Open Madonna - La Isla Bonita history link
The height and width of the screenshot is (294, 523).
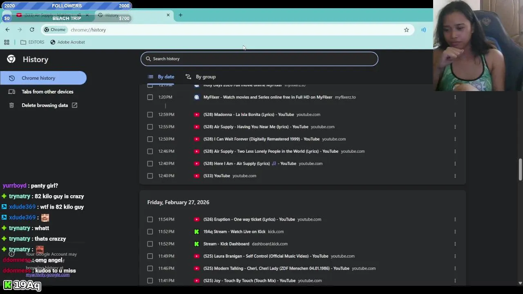click(248, 115)
